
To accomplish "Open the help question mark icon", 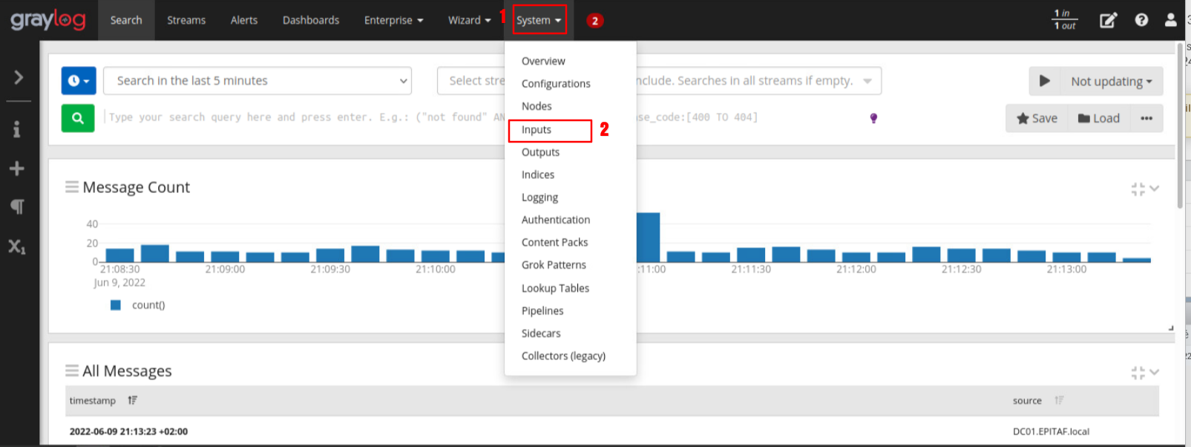I will [1141, 20].
